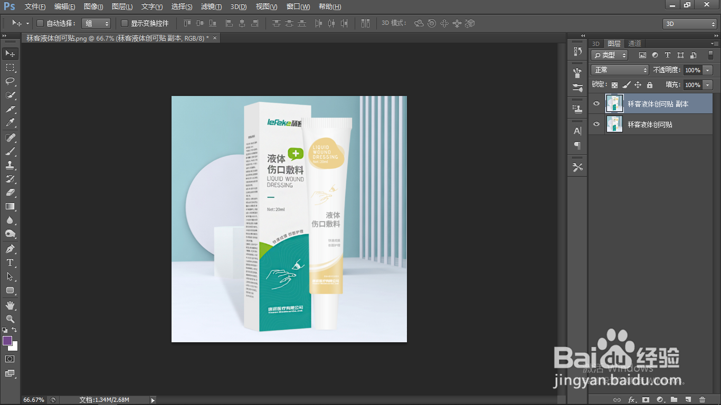
Task: Select the History Brush tool
Action: click(10, 179)
